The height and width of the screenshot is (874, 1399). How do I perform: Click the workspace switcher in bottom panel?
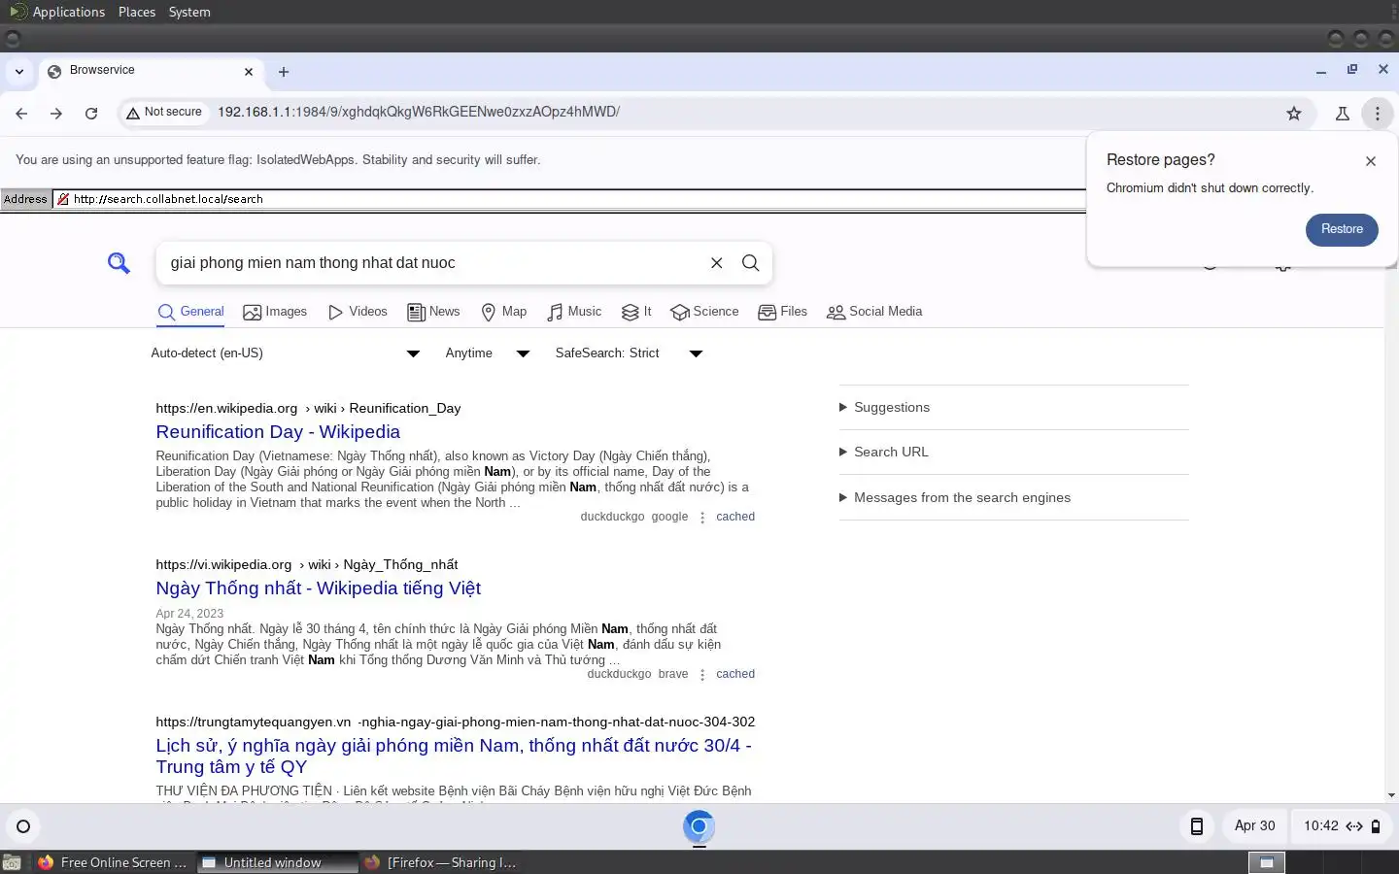[x=1267, y=862]
